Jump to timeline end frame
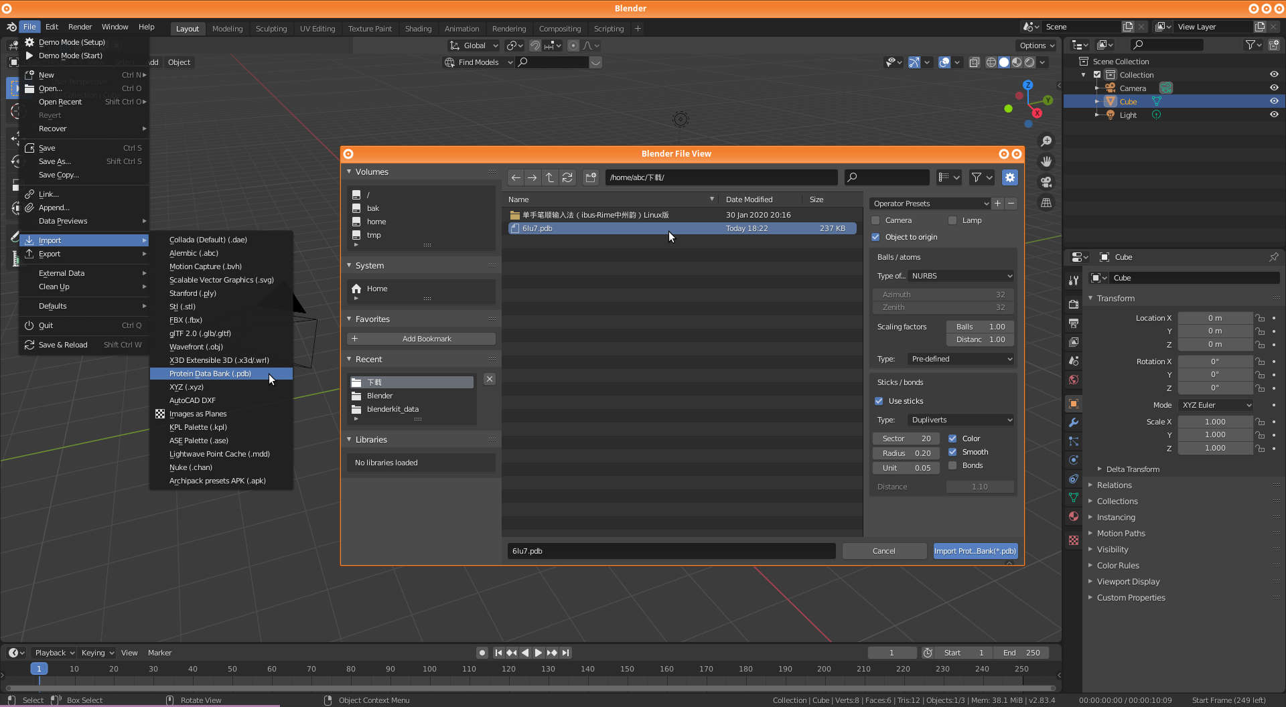This screenshot has width=1286, height=707. click(566, 653)
